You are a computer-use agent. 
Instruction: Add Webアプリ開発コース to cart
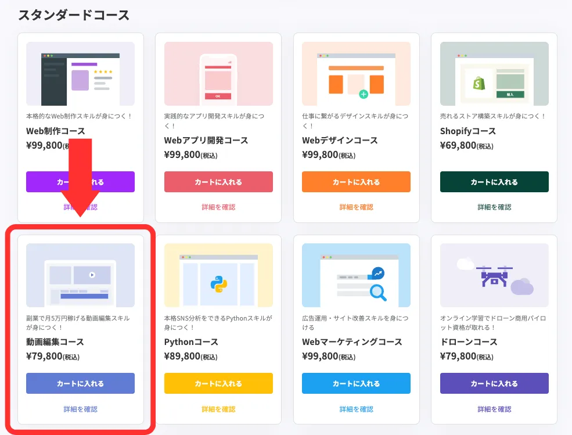[218, 182]
